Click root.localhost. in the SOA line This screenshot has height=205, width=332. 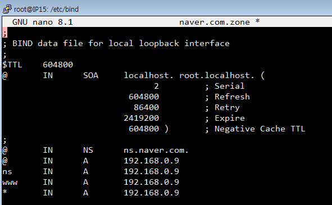tap(217, 75)
